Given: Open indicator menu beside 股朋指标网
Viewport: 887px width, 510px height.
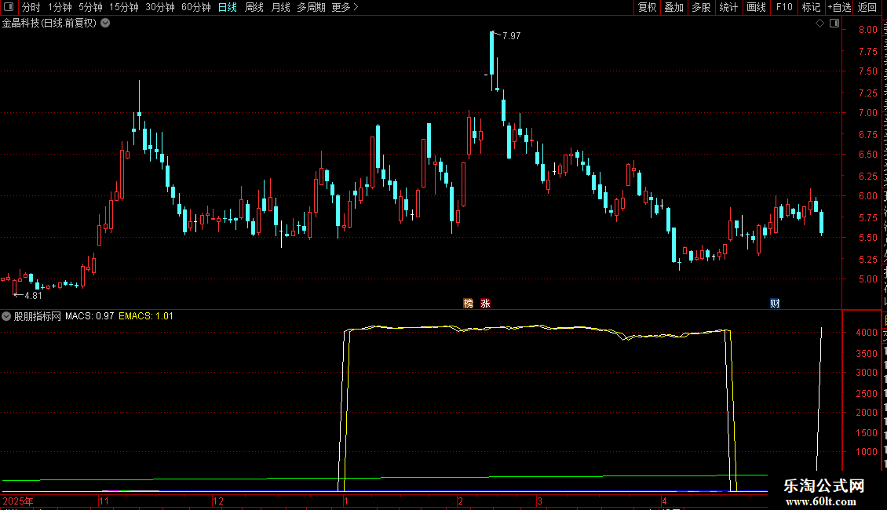Looking at the screenshot, I should [x=6, y=317].
